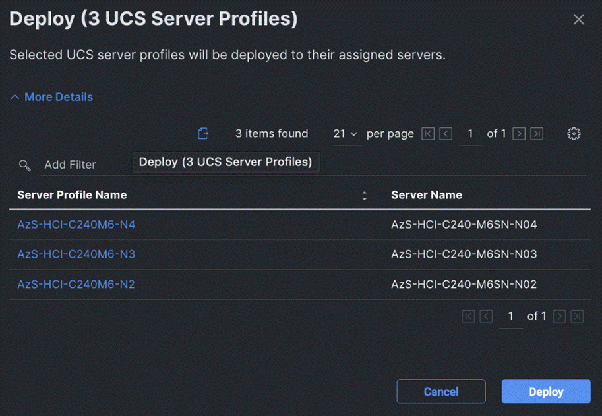
Task: Click the export list icon near items count
Action: [203, 133]
